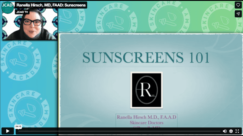Click the Skincare Doctors text line
This screenshot has height=136, width=243.
pyautogui.click(x=146, y=123)
